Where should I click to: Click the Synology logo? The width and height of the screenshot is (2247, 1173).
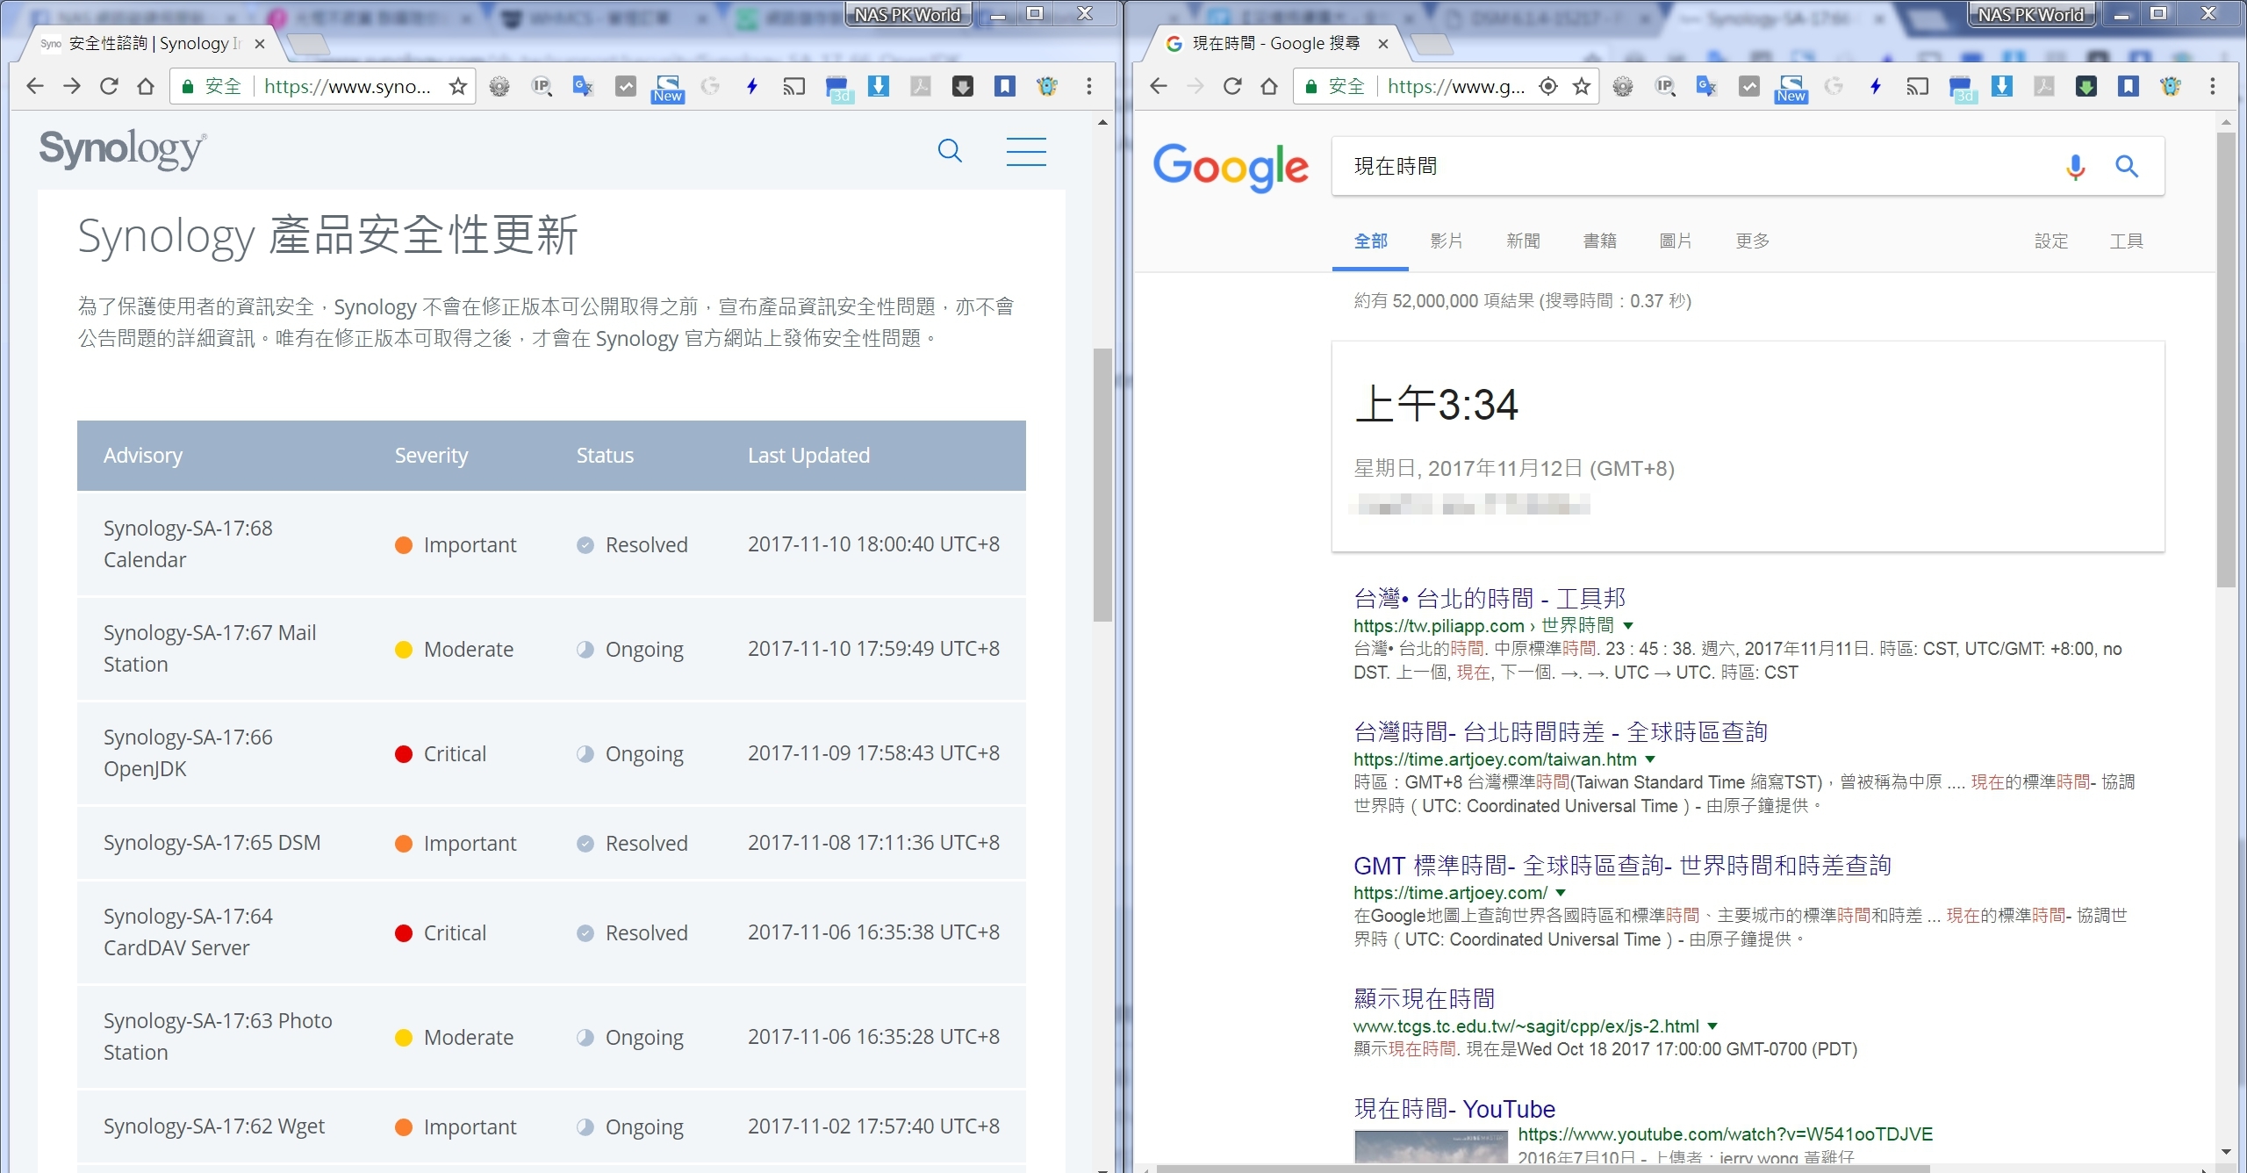click(123, 149)
